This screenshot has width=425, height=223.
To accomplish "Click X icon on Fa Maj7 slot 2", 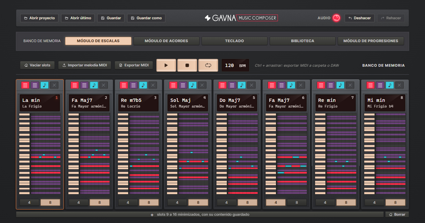I will [x=104, y=85].
